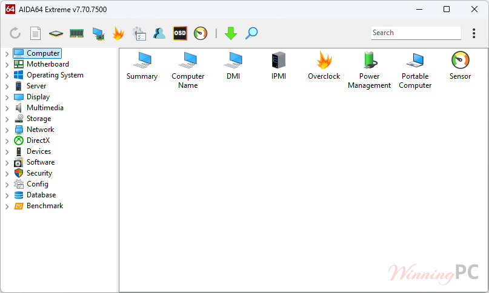Open the preferences gear checklist icon
The height and width of the screenshot is (293, 489).
(x=139, y=34)
